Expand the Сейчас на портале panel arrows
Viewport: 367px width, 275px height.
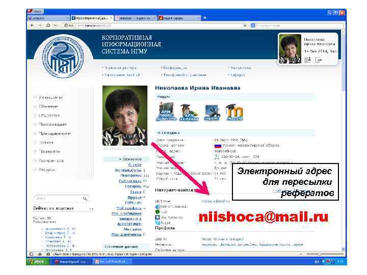[91, 209]
